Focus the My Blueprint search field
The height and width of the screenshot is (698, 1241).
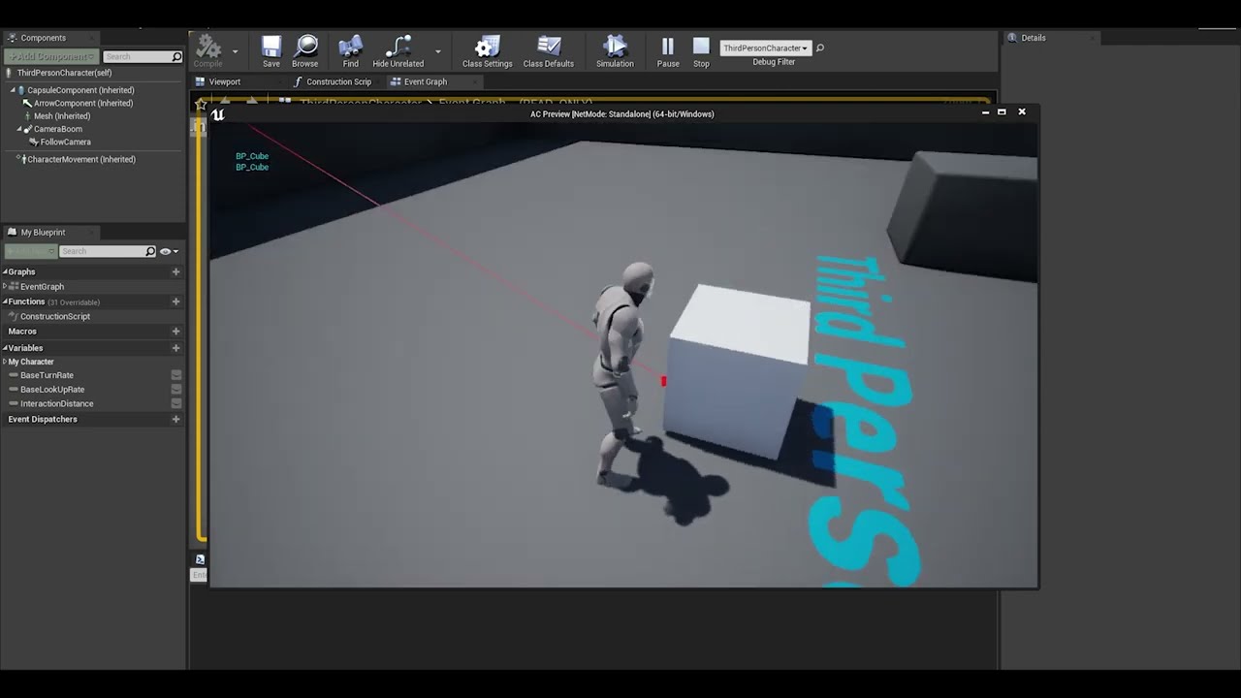[108, 251]
